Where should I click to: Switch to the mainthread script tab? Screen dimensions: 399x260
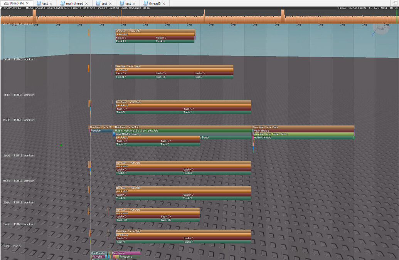click(74, 3)
